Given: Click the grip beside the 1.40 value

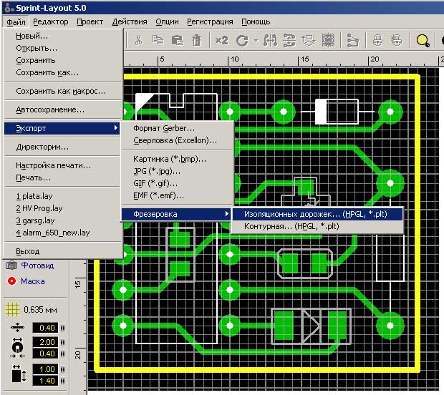Looking at the screenshot, I should pyautogui.click(x=62, y=381).
